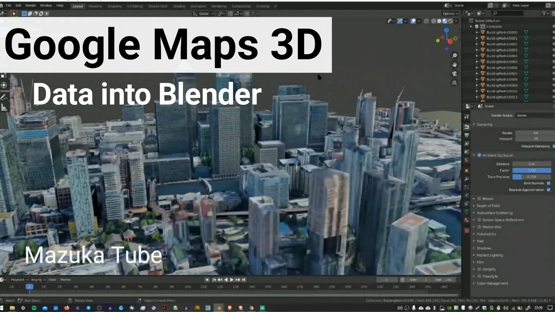
Task: Toggle viewport gizmos button
Action: tap(400, 21)
